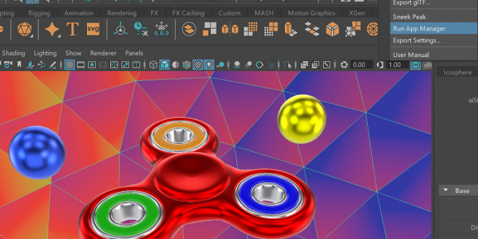Toggle Smooth Shade All cube
The width and height of the screenshot is (478, 239).
(165, 64)
